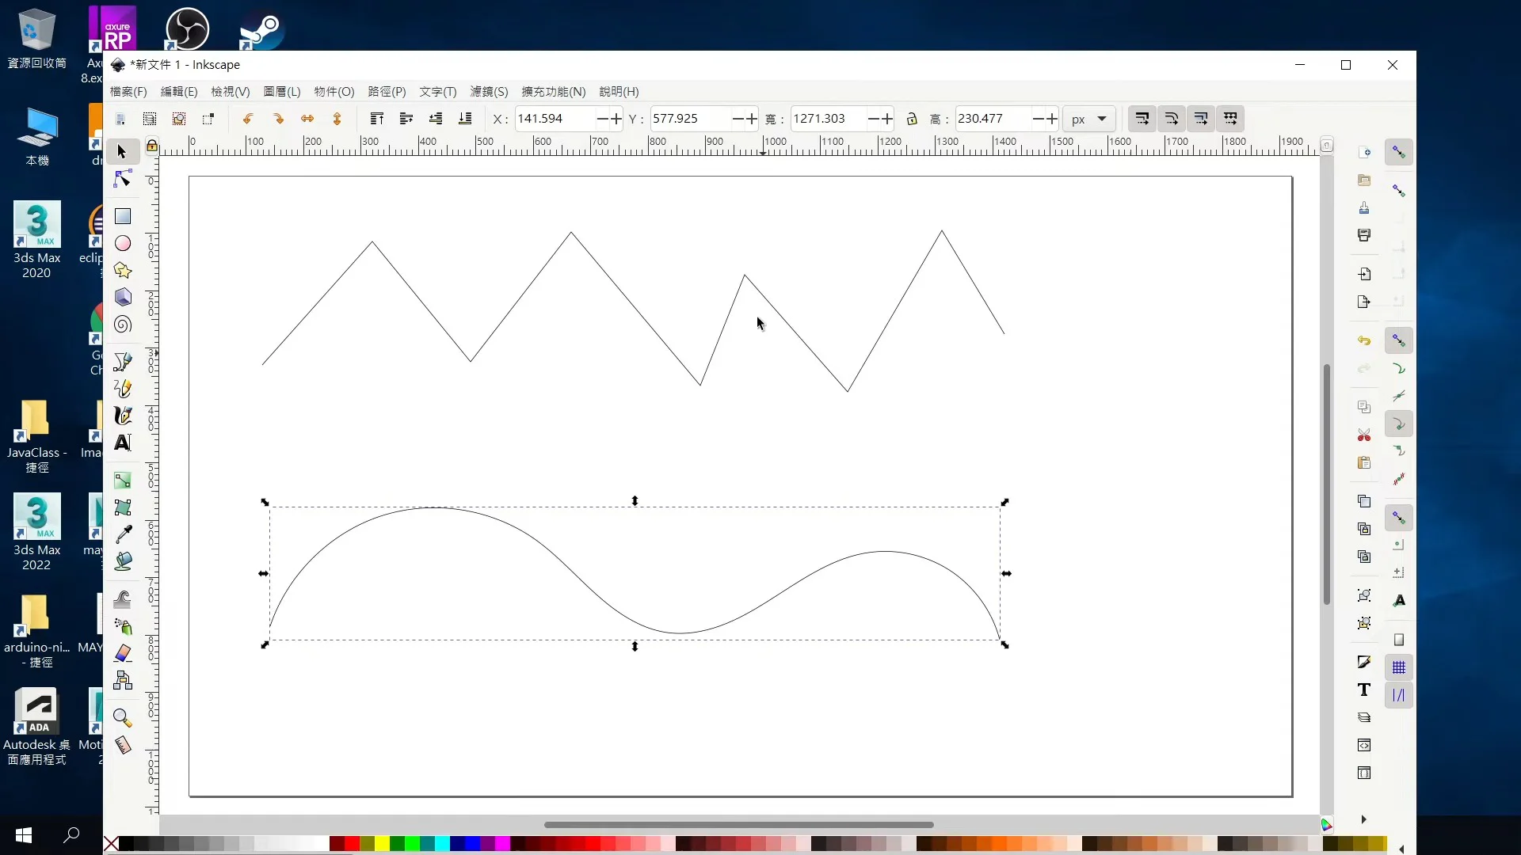The image size is (1521, 855).
Task: Select the Node editing tool
Action: (122, 180)
